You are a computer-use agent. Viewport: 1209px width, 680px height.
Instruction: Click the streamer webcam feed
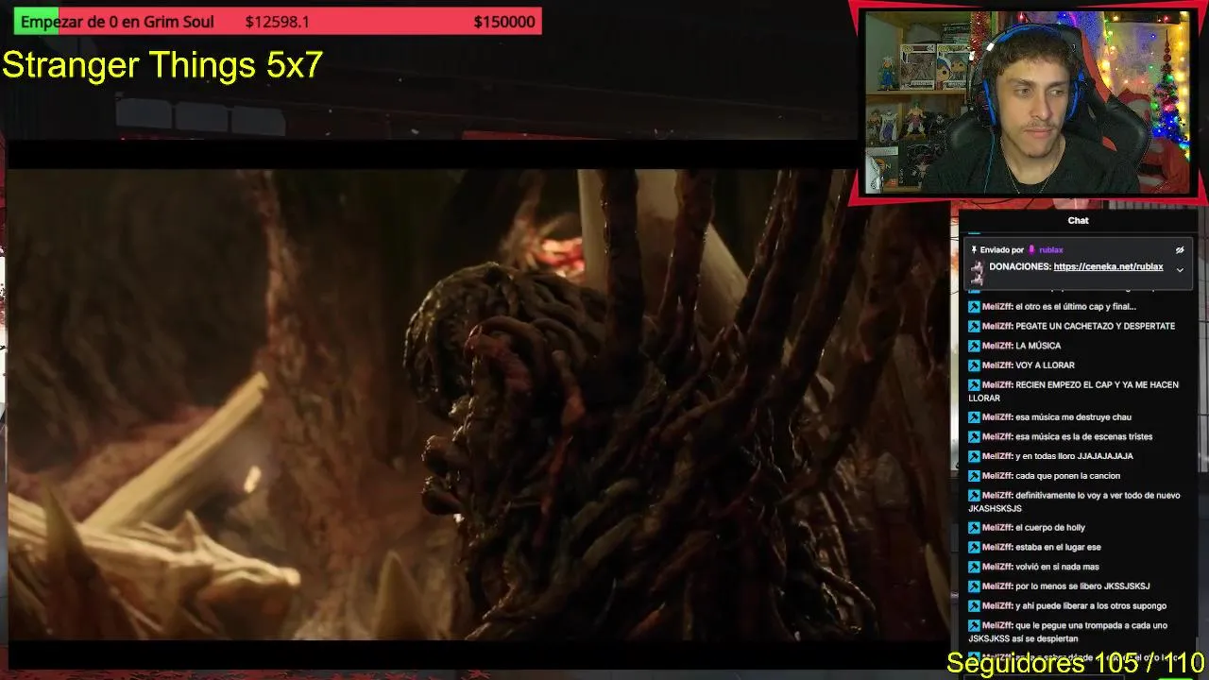(1029, 103)
